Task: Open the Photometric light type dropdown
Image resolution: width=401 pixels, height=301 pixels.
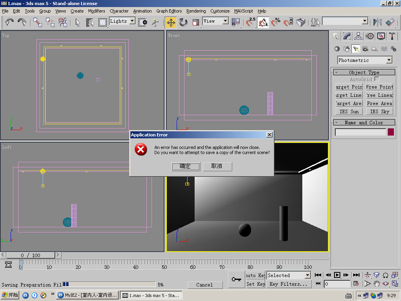Action: [389, 60]
